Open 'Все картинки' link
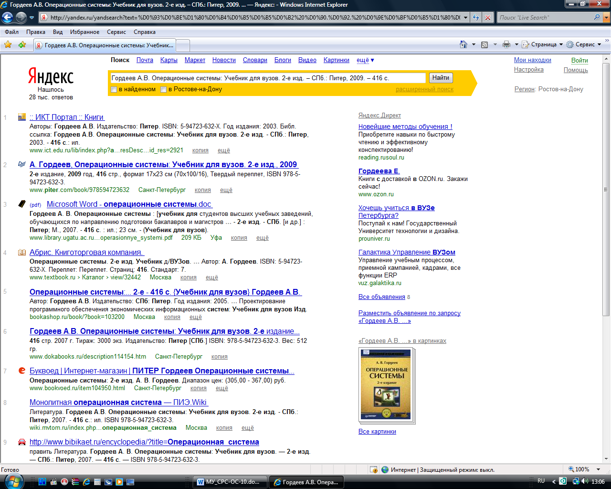This screenshot has height=489, width=611. click(x=377, y=431)
